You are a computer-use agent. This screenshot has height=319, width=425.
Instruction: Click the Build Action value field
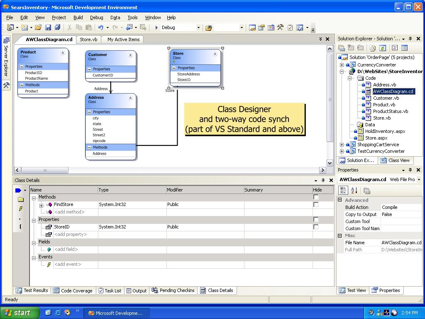coord(401,207)
